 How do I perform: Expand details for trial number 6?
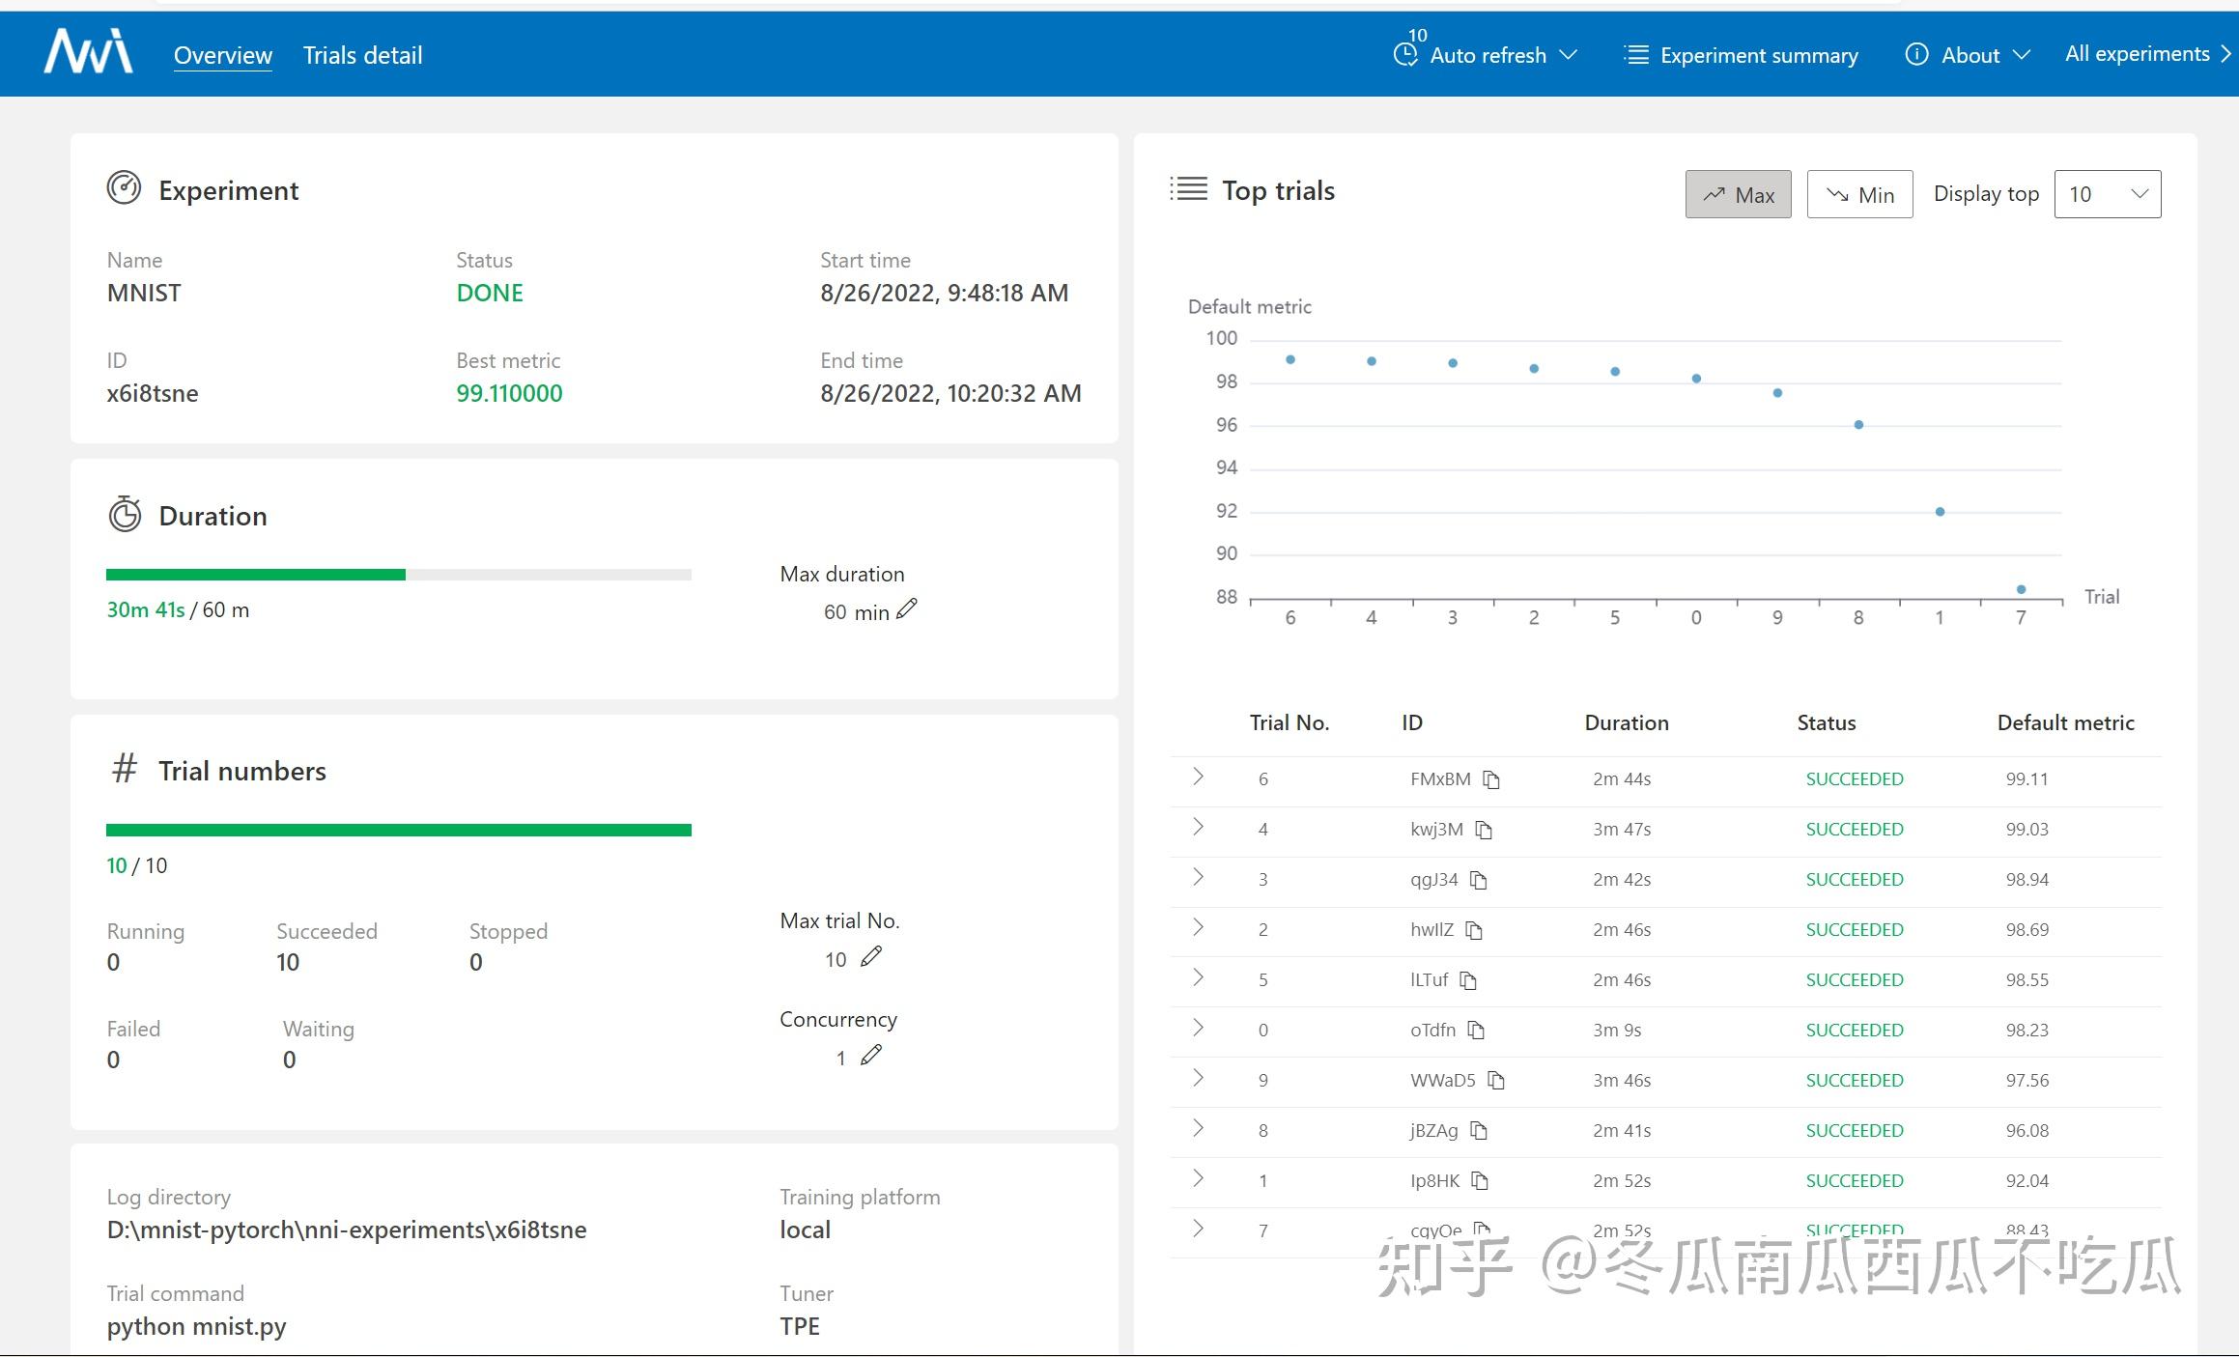[1198, 778]
